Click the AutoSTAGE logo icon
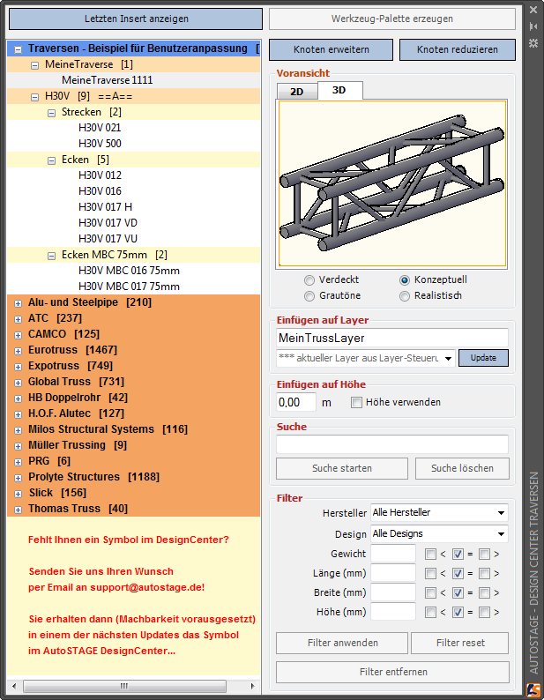This screenshot has height=700, width=544. pyautogui.click(x=533, y=689)
